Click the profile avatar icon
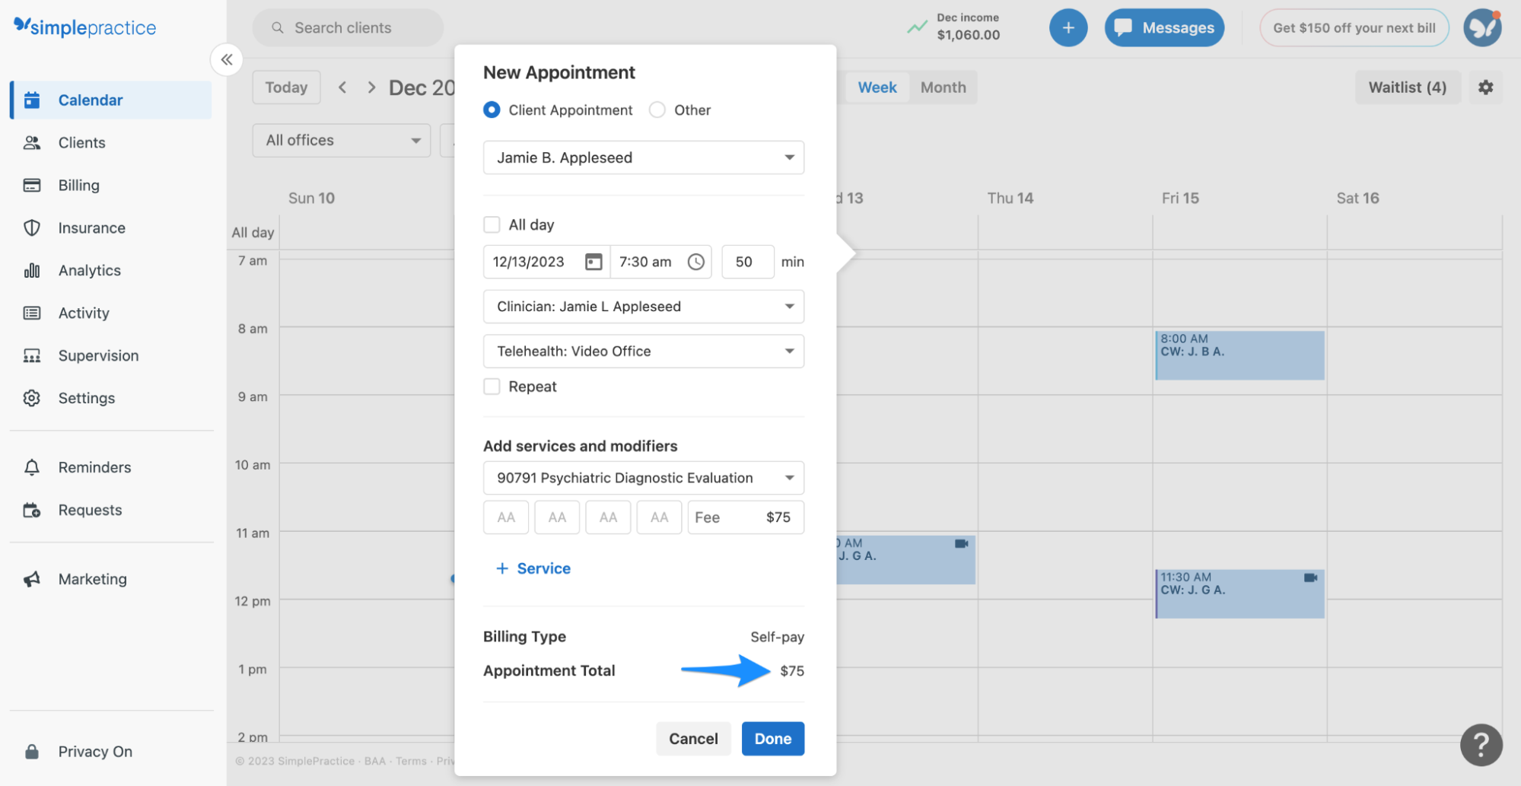Image resolution: width=1521 pixels, height=786 pixels. [1483, 27]
